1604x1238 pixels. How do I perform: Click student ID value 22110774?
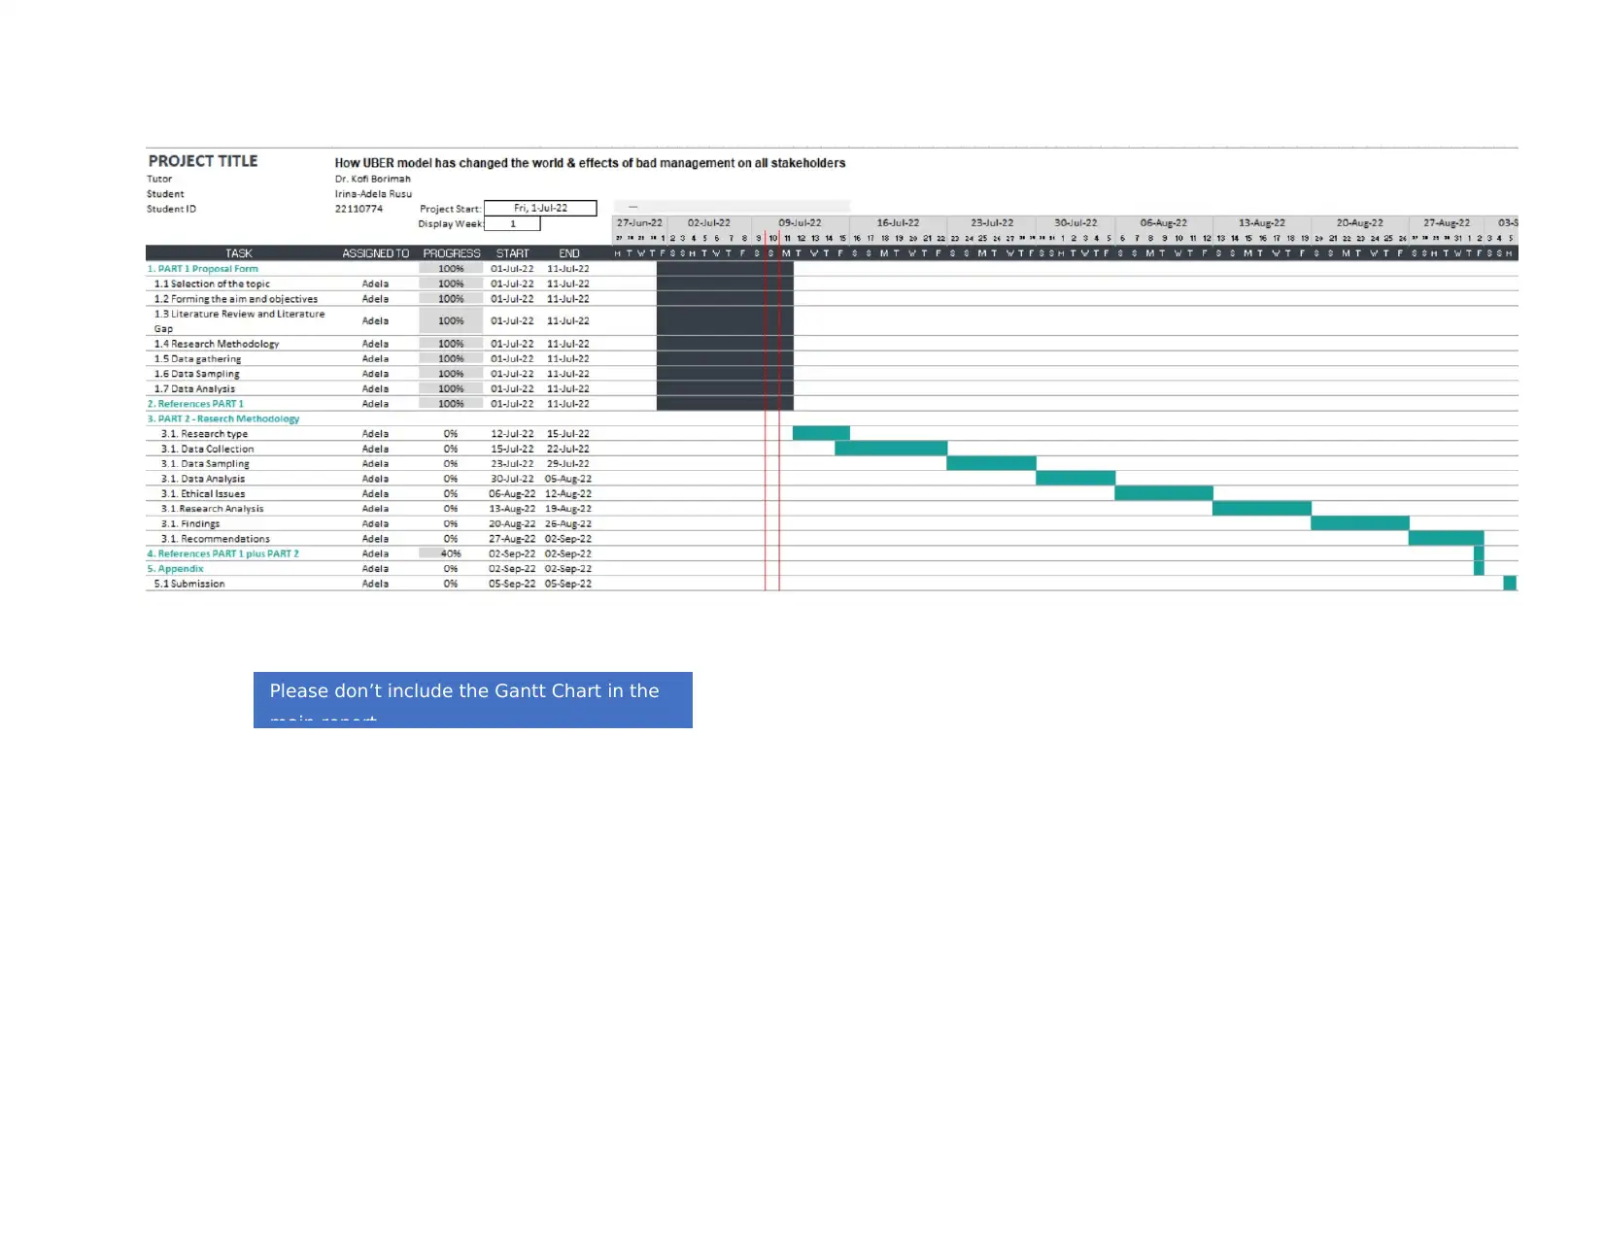click(x=358, y=209)
